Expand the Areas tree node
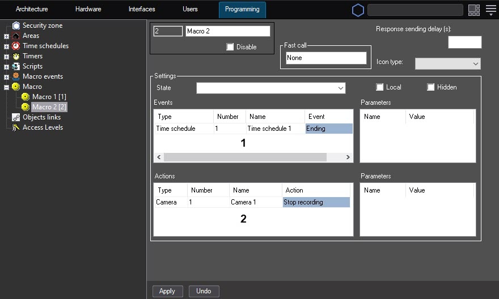This screenshot has height=299, width=499. [x=6, y=36]
